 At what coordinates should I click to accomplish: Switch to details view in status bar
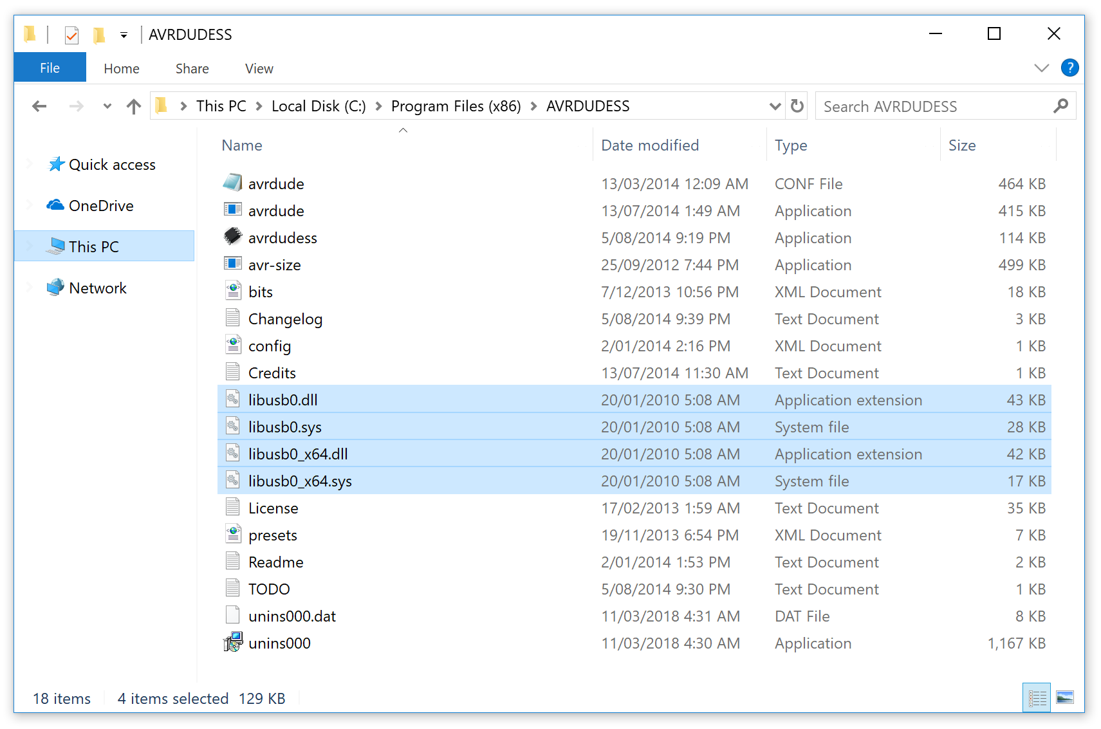pos(1036,697)
